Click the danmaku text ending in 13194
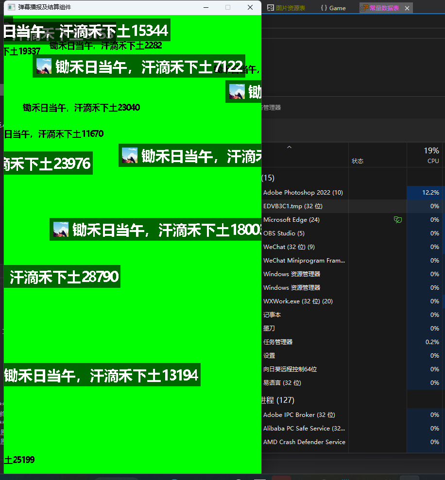 102,375
